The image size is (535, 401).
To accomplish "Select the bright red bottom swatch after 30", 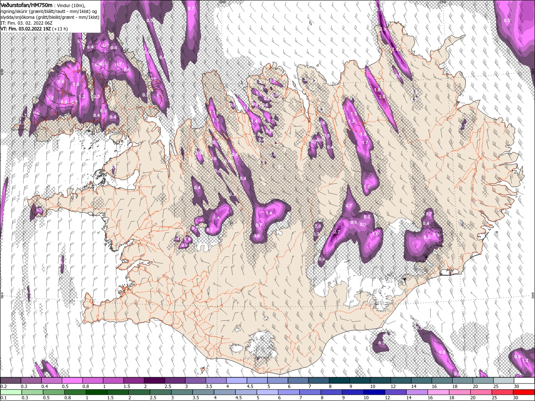I will pyautogui.click(x=523, y=392).
